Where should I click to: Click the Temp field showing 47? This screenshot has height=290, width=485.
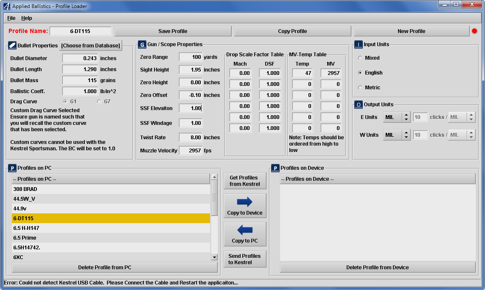click(303, 73)
